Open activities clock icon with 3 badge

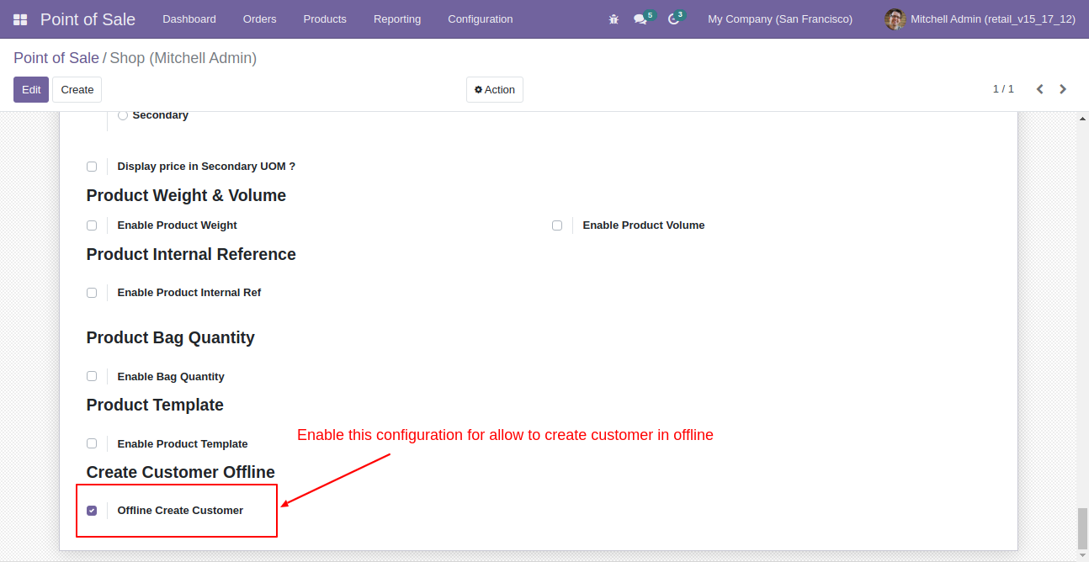pyautogui.click(x=676, y=19)
